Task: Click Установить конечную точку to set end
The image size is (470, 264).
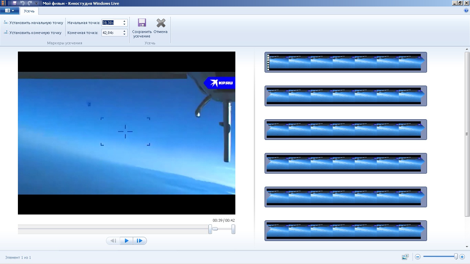Action: click(33, 33)
